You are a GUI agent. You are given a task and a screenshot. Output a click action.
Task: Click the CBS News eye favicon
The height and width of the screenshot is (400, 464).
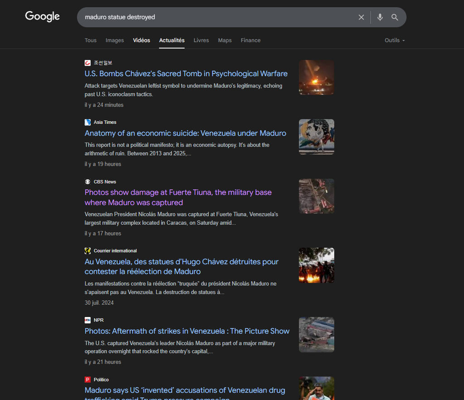(x=88, y=181)
